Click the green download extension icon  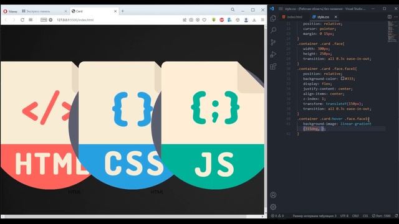click(214, 20)
